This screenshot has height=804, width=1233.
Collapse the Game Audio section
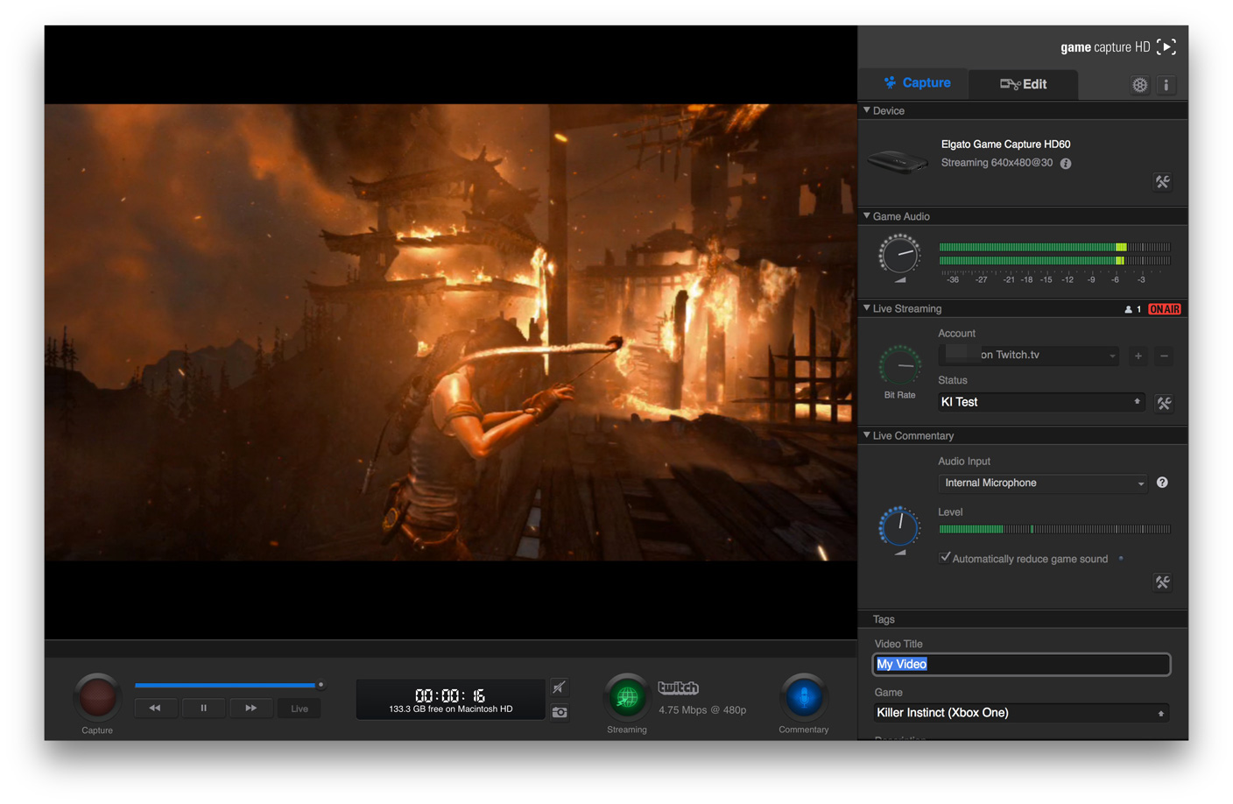(867, 216)
